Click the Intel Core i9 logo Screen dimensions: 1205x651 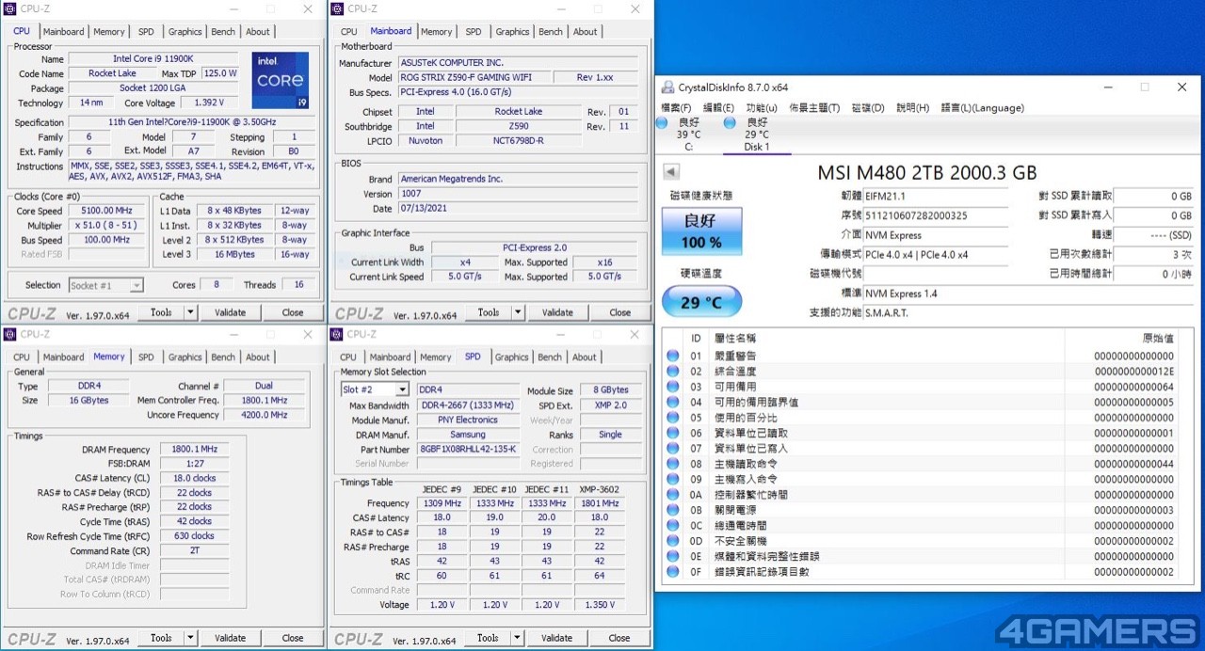280,80
